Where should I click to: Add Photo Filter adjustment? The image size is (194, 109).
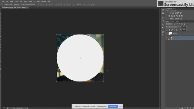pos(177,16)
